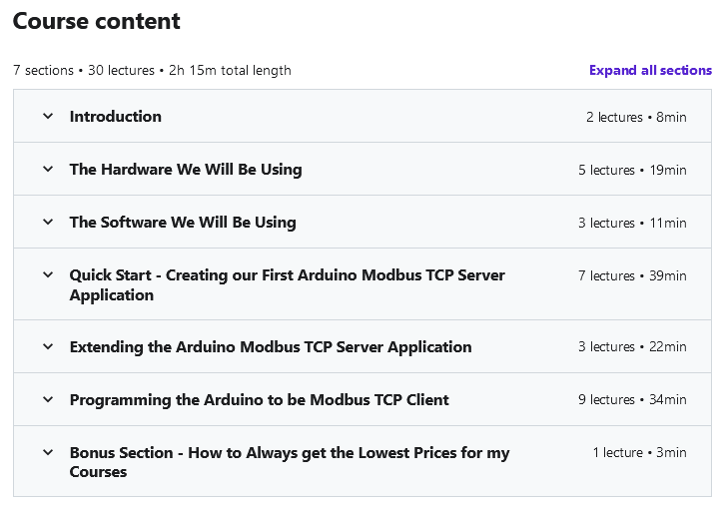Screen dimensions: 722x507
Task: Expand Quick Start section chevron
Action: click(x=48, y=275)
